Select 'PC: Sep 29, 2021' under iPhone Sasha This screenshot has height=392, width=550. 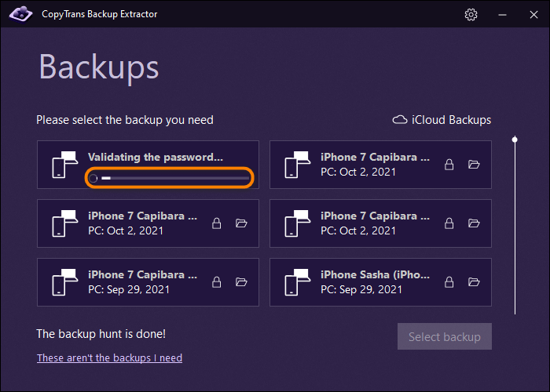coord(361,289)
